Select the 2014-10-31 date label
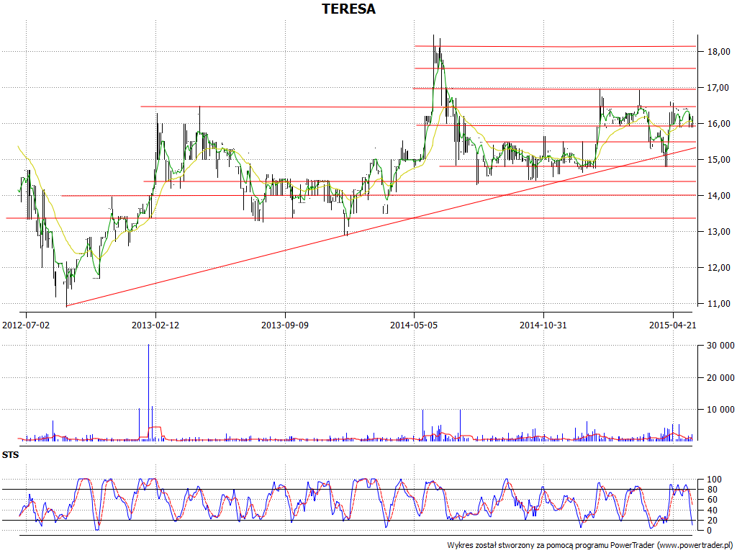Screen dimensions: 737x553 tap(543, 325)
